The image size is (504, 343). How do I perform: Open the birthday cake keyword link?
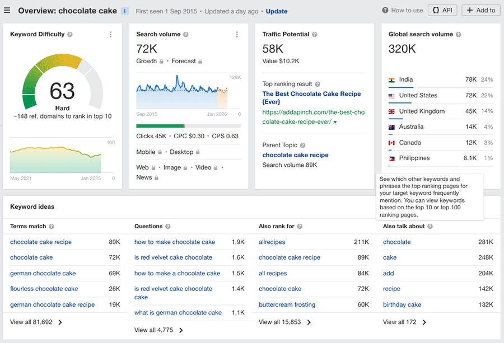(x=402, y=304)
